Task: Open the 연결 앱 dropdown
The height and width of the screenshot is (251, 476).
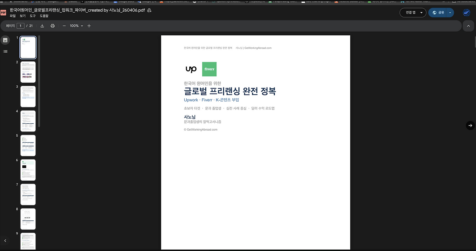Action: [413, 13]
